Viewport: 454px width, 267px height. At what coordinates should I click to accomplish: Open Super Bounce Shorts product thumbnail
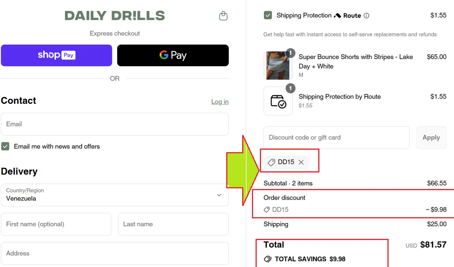pyautogui.click(x=278, y=65)
